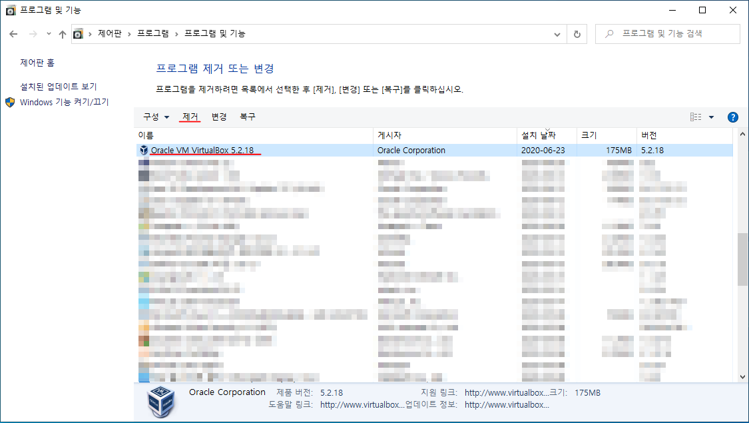Open the recent locations dropdown chevron

[49, 34]
